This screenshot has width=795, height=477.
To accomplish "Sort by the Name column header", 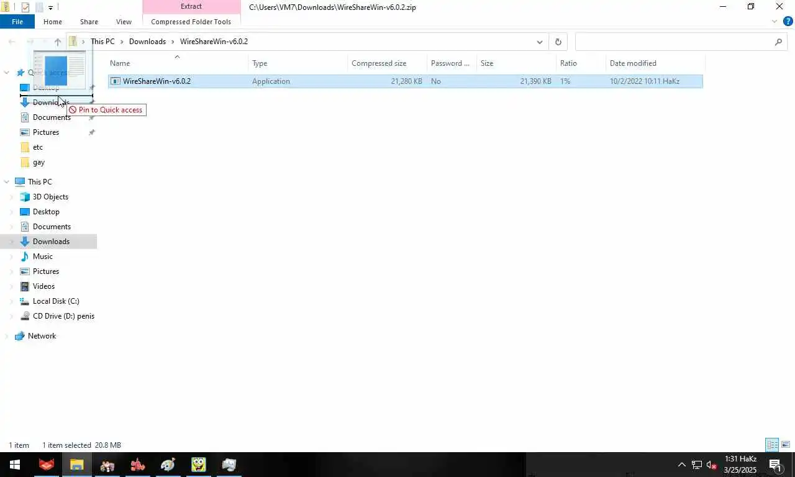I will [177, 63].
